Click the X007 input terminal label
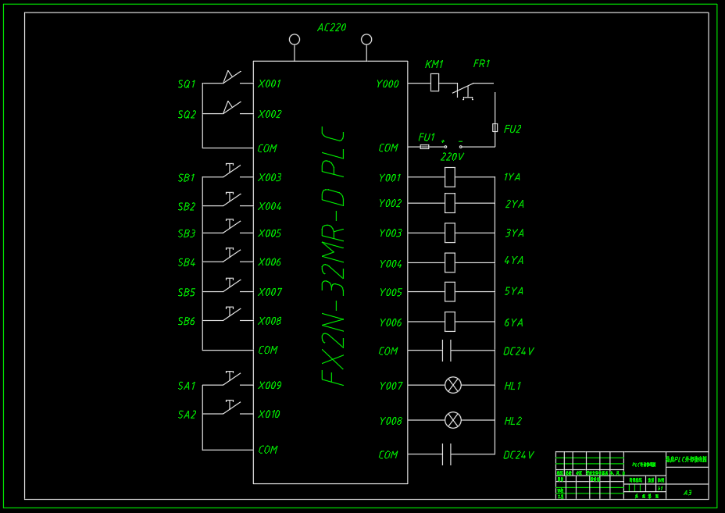The image size is (725, 513). tap(270, 292)
